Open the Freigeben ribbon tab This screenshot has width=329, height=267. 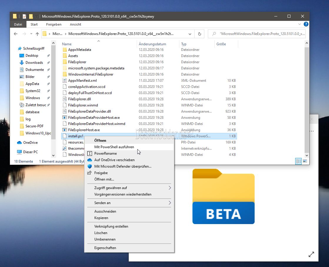pyautogui.click(x=54, y=24)
